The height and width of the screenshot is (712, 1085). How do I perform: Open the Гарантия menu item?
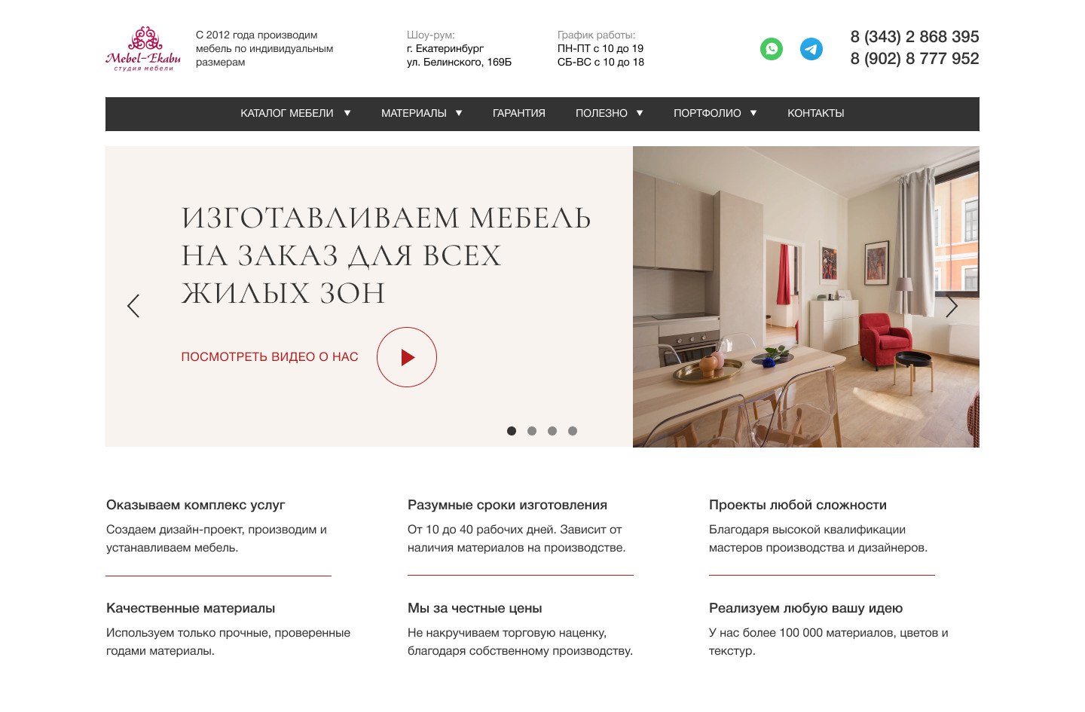519,113
